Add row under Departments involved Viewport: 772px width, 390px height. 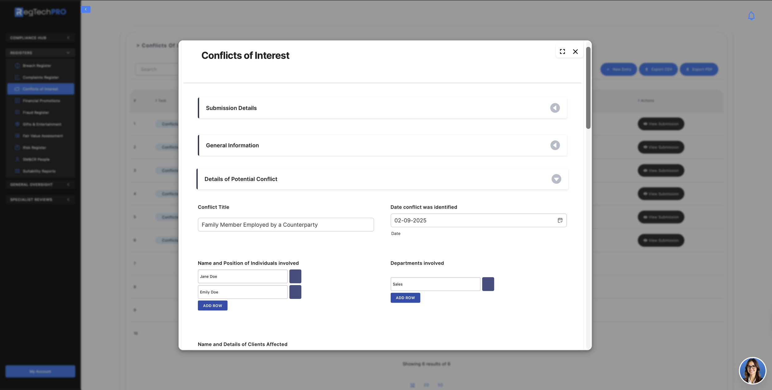(x=405, y=298)
